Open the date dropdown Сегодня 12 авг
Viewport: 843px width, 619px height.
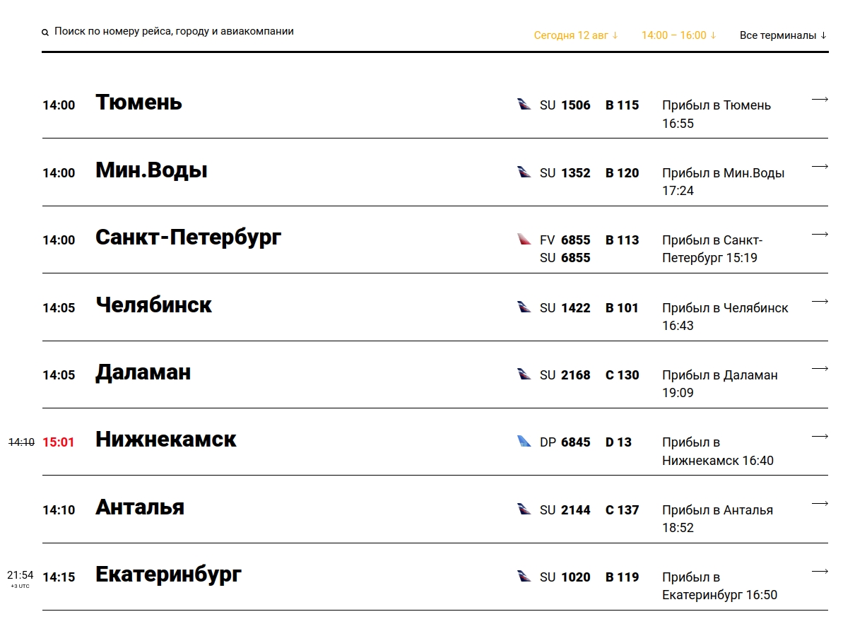[576, 35]
